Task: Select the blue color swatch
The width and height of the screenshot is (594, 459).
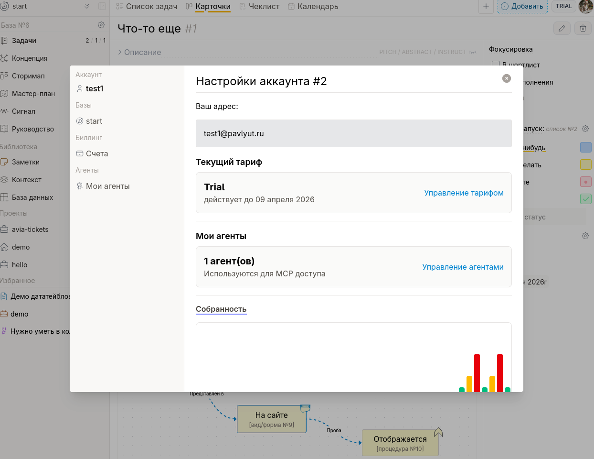Action: tap(585, 147)
